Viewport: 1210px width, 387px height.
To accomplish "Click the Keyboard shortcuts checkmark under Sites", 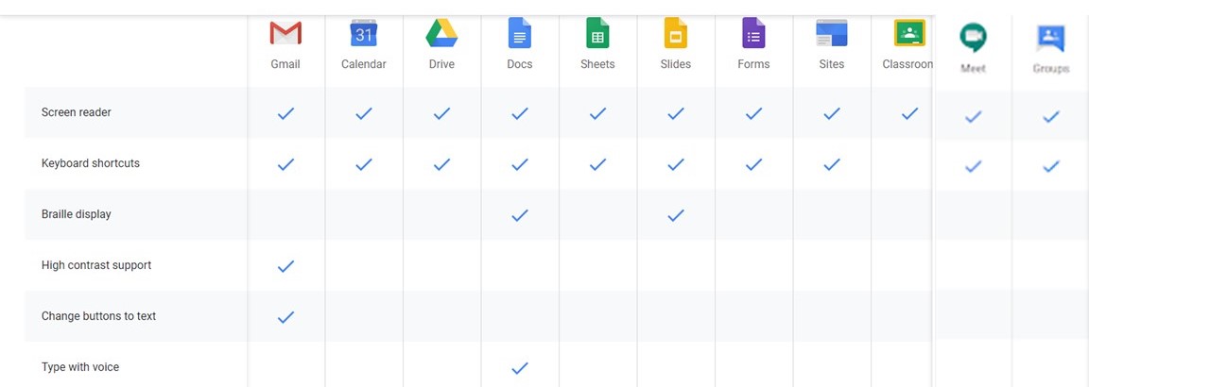I will [x=832, y=164].
